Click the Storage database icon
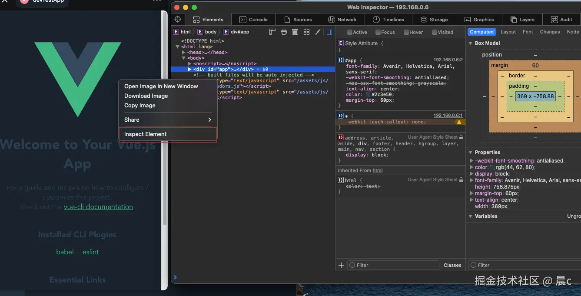Viewport: 581px width, 296px height. [423, 20]
